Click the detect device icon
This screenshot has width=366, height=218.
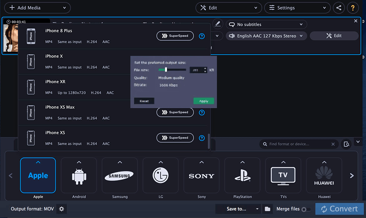click(346, 144)
